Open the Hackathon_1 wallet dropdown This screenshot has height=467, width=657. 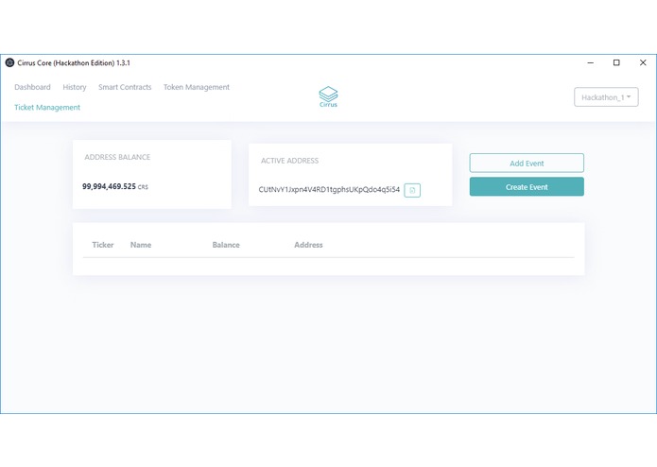pyautogui.click(x=606, y=97)
